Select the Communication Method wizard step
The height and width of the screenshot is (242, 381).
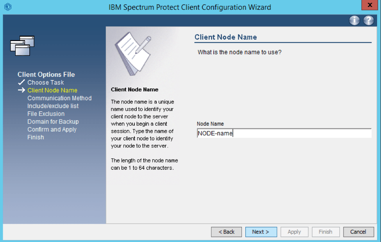[x=59, y=98]
